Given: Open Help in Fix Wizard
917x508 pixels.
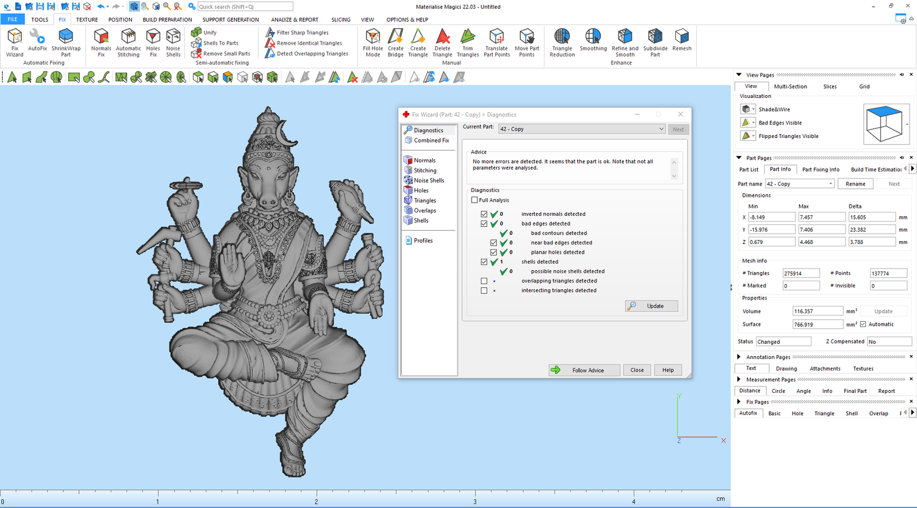Looking at the screenshot, I should click(668, 370).
